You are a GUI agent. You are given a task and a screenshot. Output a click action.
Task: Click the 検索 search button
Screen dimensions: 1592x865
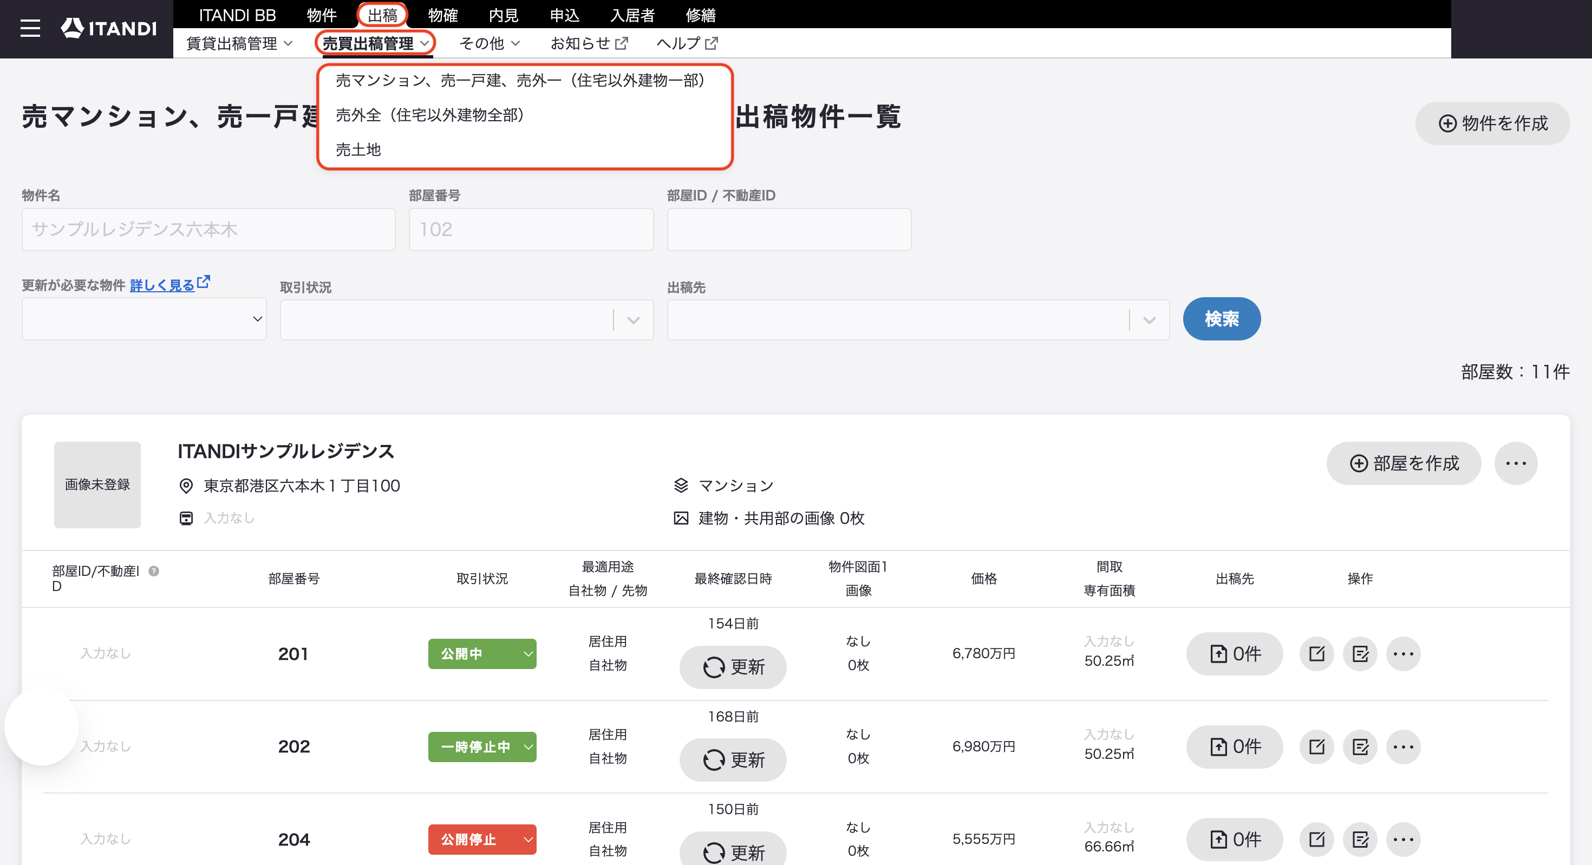click(1221, 319)
